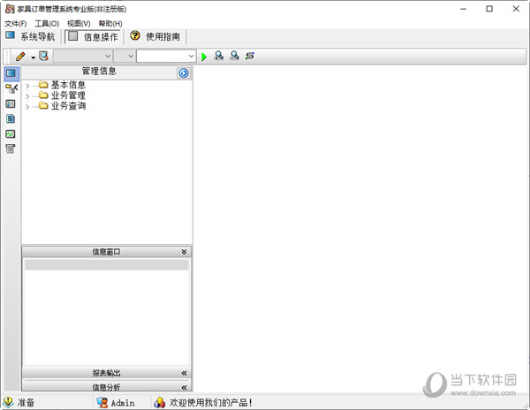Switch to the 系统导航 tab
The image size is (530, 410).
coord(30,36)
